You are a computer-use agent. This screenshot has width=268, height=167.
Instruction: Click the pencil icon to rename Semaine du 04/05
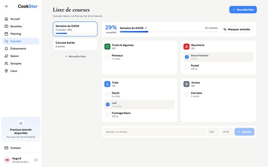[x=146, y=28]
